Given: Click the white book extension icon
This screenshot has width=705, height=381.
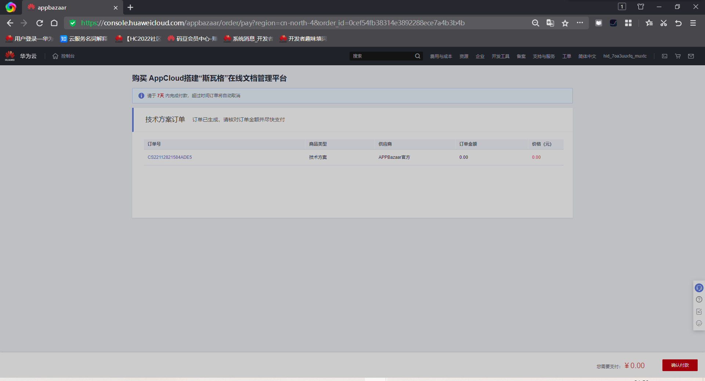Looking at the screenshot, I should 599,23.
